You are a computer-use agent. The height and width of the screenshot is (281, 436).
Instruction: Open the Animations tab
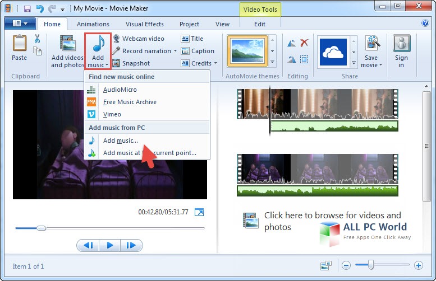coord(93,24)
